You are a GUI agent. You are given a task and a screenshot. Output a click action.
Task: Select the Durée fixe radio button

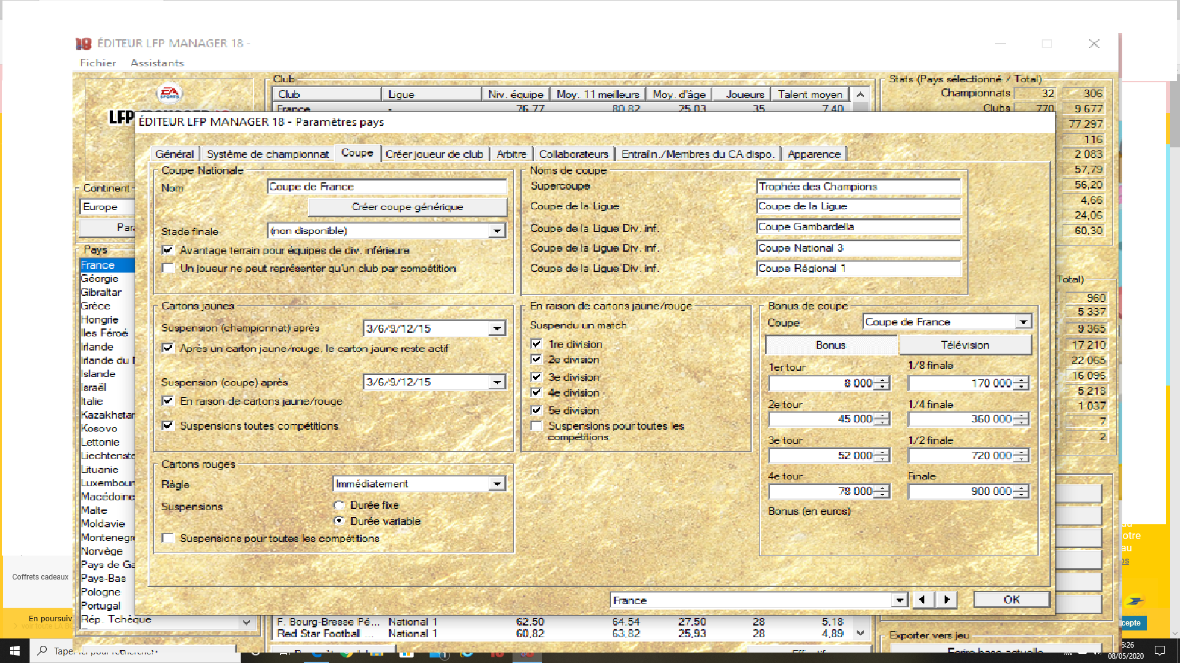click(x=339, y=505)
